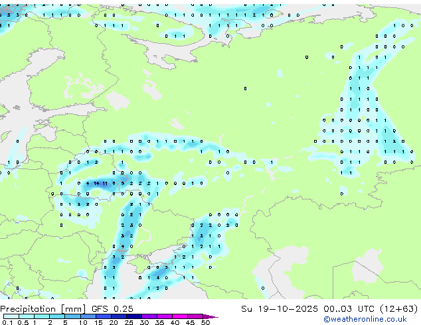This screenshot has height=325, width=421.
Task: Click the '11' precipitation value on map
Action: click(x=105, y=184)
